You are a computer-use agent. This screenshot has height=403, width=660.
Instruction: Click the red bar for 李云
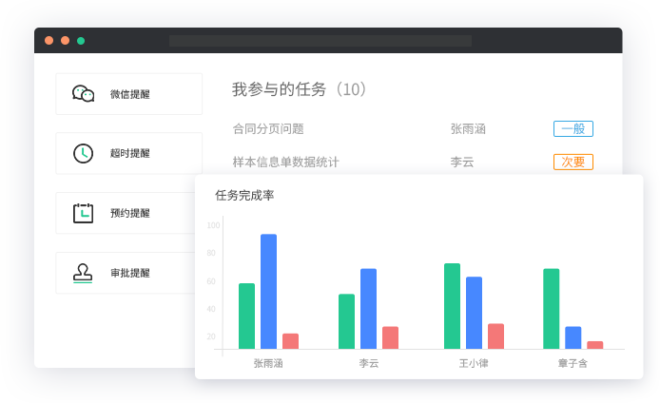390,337
